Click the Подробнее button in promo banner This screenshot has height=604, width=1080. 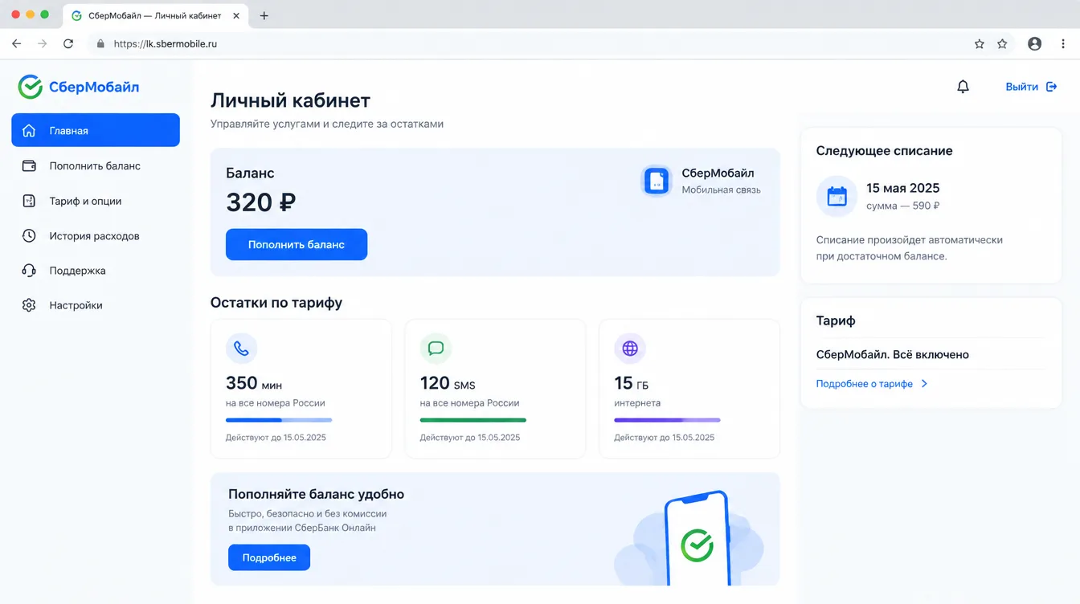tap(269, 557)
